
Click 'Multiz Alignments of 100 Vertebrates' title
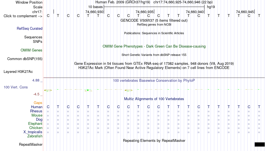(154, 99)
